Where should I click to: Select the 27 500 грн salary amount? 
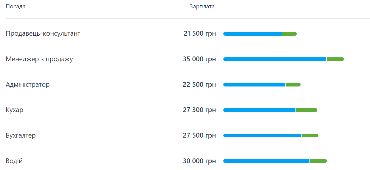point(199,136)
